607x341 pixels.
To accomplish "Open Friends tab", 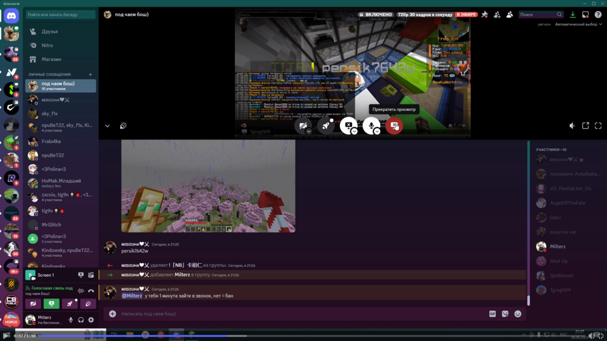I will pyautogui.click(x=61, y=32).
